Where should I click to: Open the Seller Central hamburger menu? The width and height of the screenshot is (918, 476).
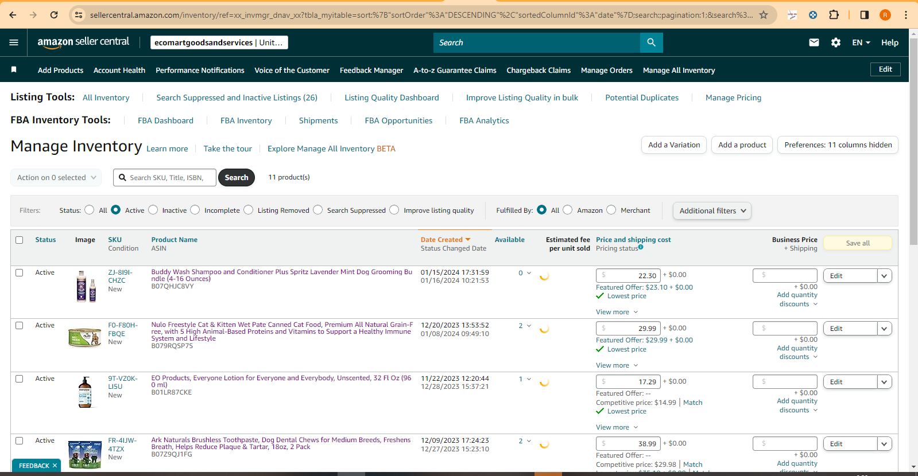pyautogui.click(x=14, y=42)
